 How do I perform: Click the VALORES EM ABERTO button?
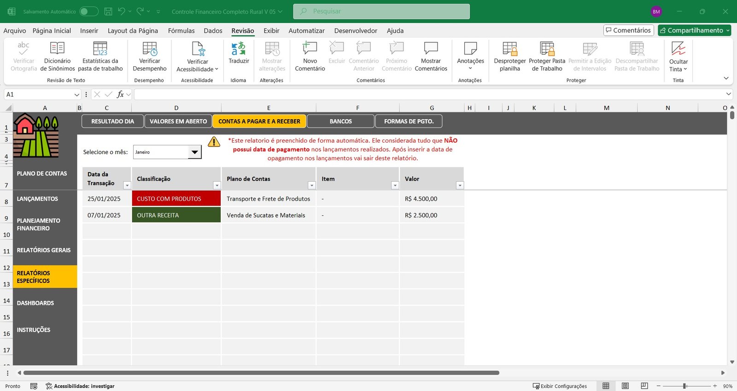(x=178, y=121)
